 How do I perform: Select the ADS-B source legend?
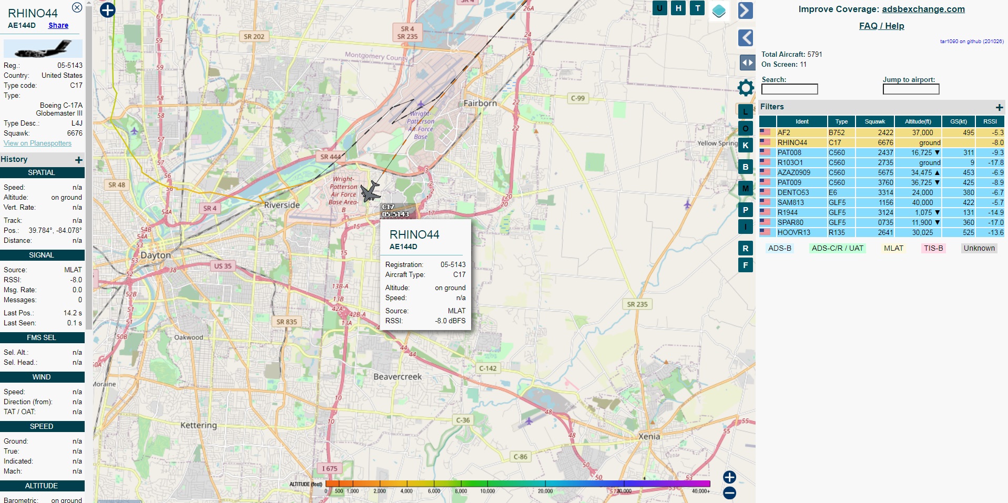(780, 248)
